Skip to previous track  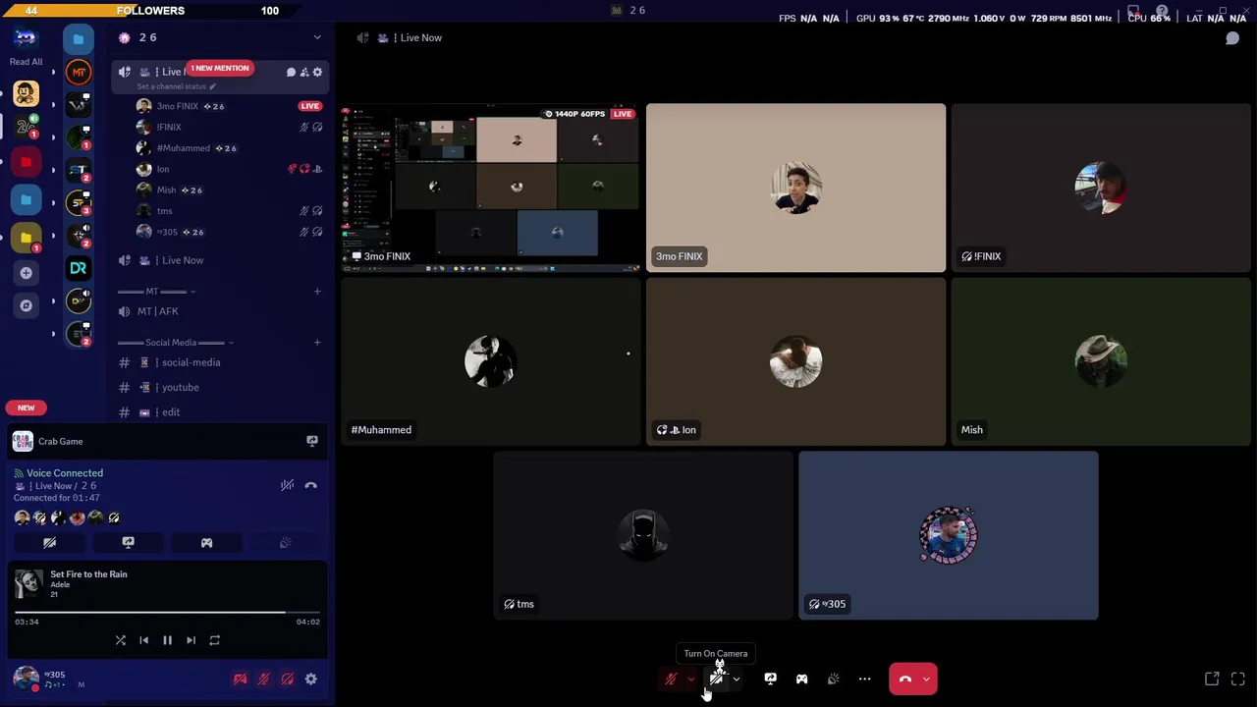(143, 640)
